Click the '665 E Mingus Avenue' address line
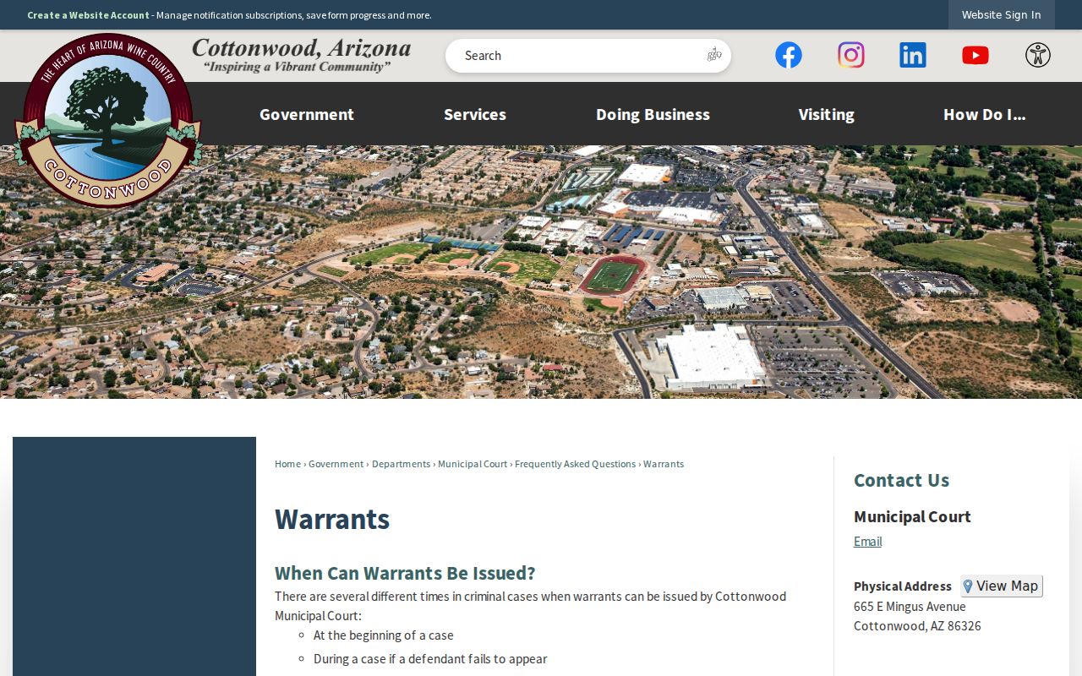The height and width of the screenshot is (676, 1082). [910, 607]
